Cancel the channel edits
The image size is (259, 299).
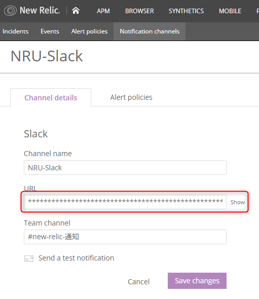click(x=139, y=282)
